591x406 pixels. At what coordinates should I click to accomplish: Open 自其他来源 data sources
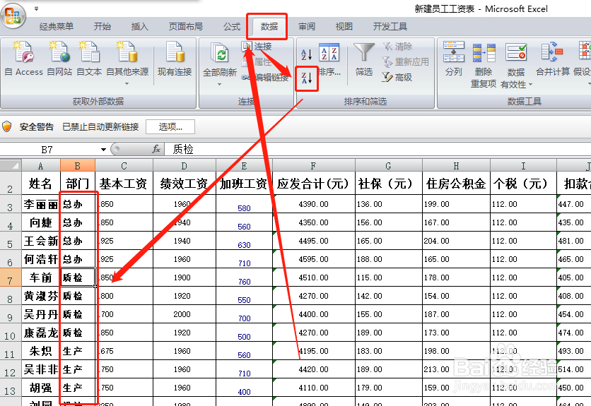tap(127, 62)
